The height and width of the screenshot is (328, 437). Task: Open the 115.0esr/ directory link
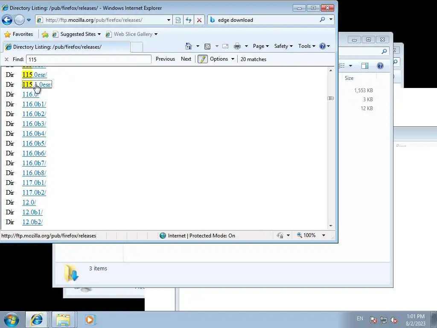tap(35, 75)
